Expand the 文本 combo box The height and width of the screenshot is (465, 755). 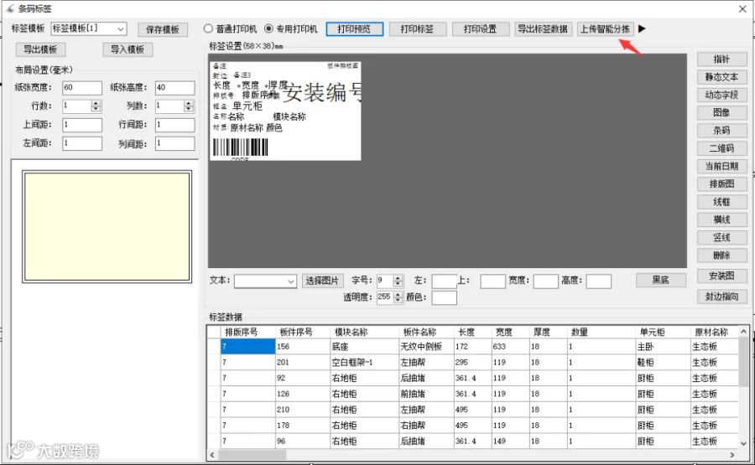click(x=291, y=282)
